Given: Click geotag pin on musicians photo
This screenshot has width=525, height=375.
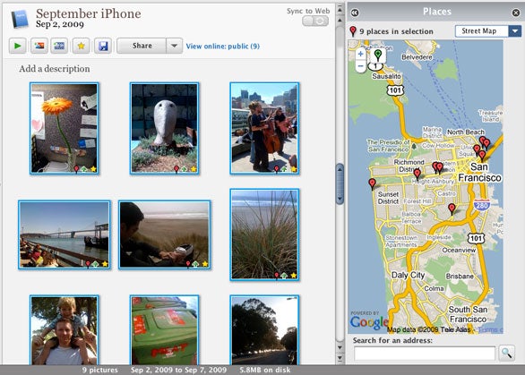Looking at the screenshot, I should point(277,169).
